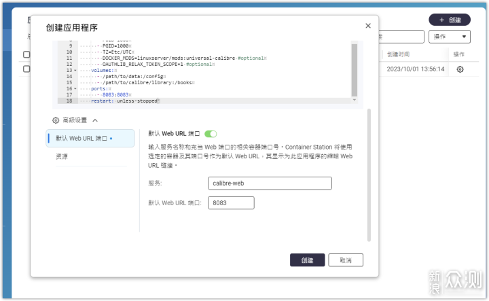The width and height of the screenshot is (489, 301).
Task: Click the gear icon beside 高级设置
Action: point(56,120)
